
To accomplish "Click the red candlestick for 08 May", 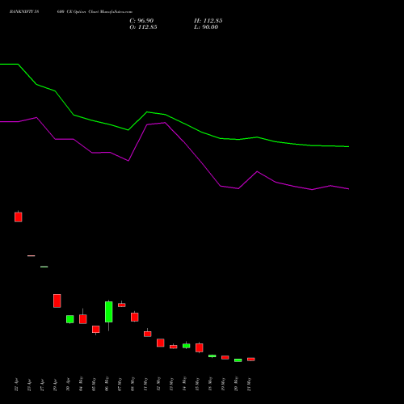I will click(135, 317).
